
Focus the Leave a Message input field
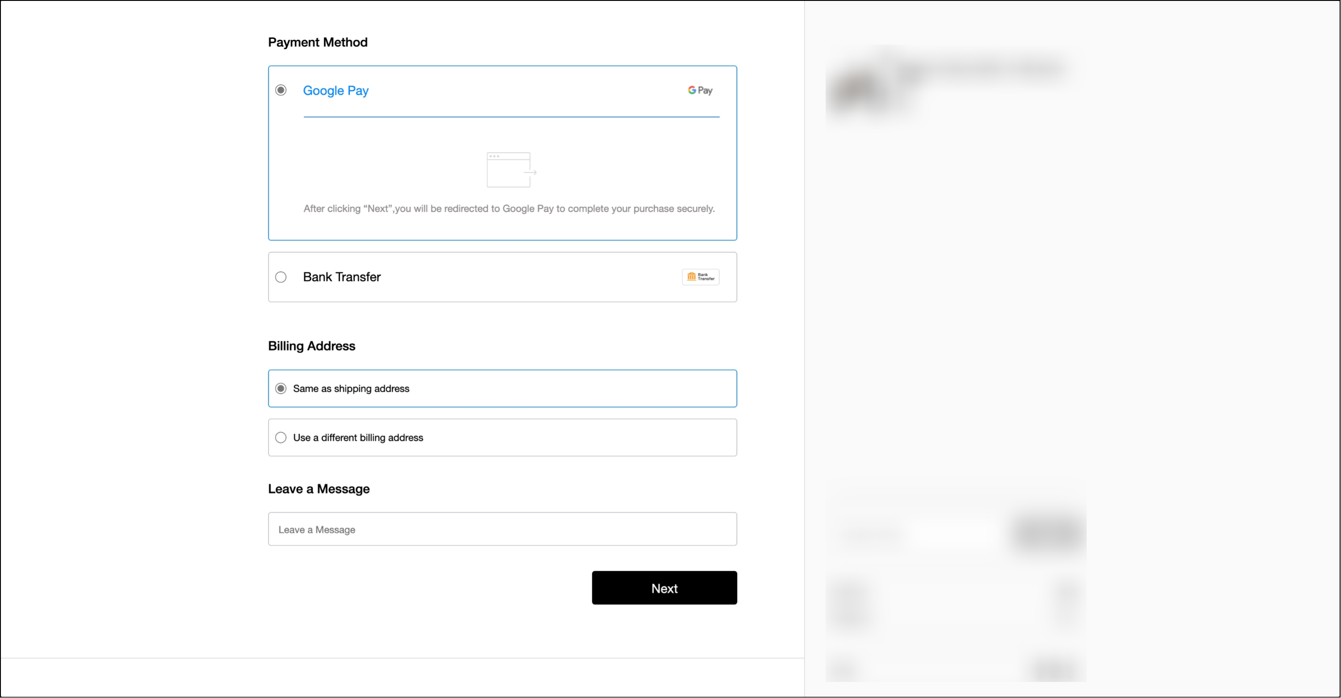click(x=502, y=529)
